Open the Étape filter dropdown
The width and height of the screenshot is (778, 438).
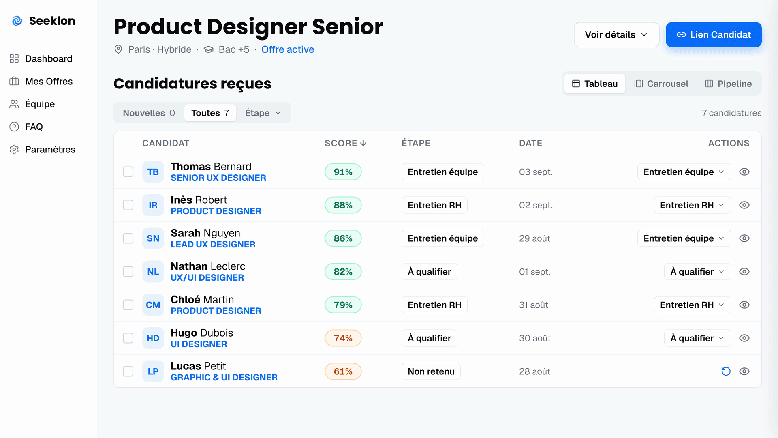tap(263, 113)
